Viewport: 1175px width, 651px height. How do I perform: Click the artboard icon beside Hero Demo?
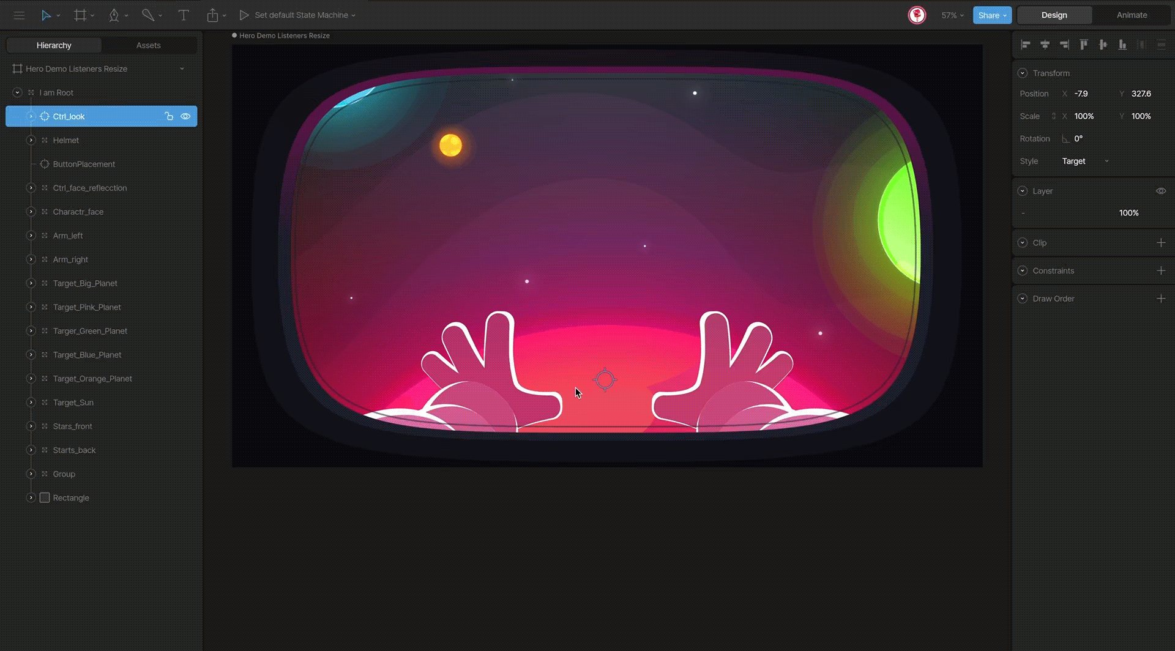coord(17,69)
